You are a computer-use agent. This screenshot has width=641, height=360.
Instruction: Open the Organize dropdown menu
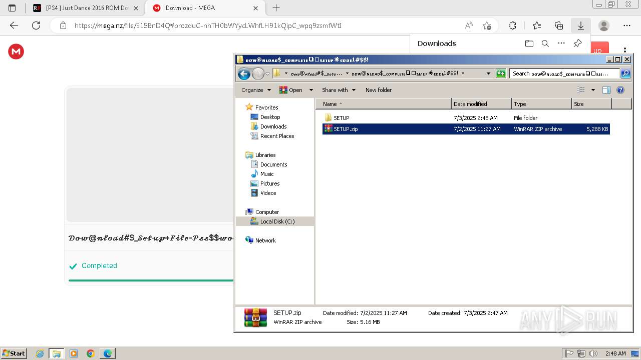click(x=256, y=90)
